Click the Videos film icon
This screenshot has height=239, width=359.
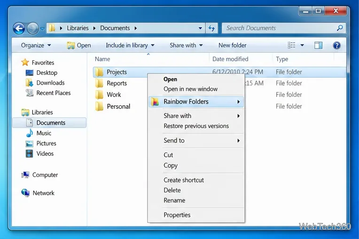click(29, 153)
